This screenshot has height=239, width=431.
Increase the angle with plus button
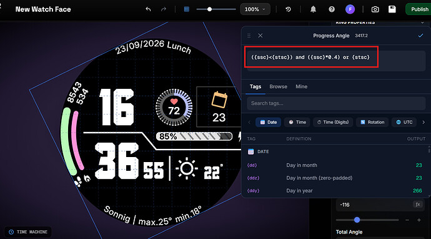tap(419, 220)
